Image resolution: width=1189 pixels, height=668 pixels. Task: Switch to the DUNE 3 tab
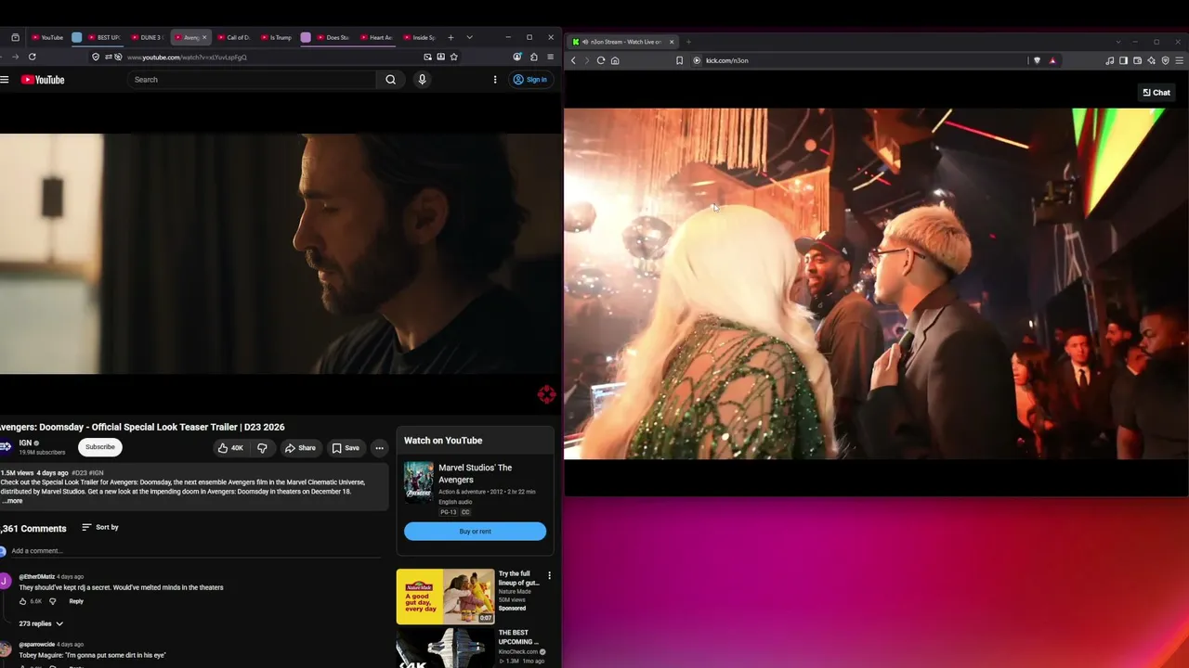click(147, 37)
